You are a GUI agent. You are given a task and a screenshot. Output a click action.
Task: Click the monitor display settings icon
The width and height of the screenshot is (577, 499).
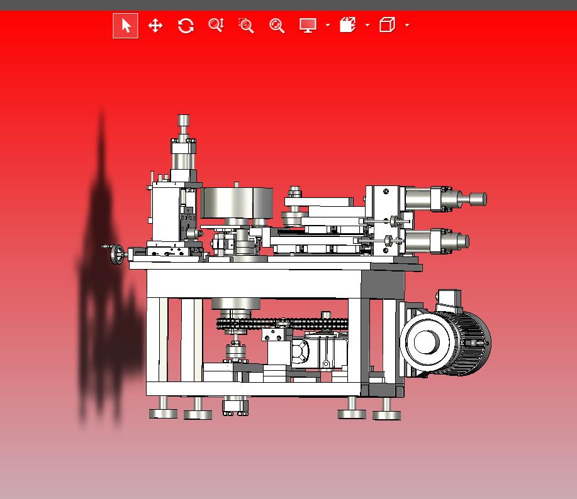point(308,25)
